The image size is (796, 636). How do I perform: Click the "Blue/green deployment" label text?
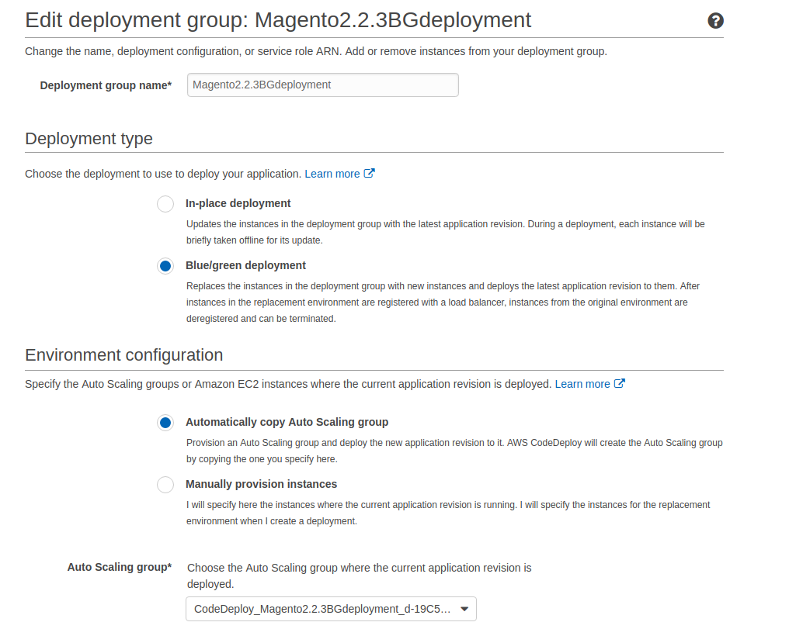245,265
